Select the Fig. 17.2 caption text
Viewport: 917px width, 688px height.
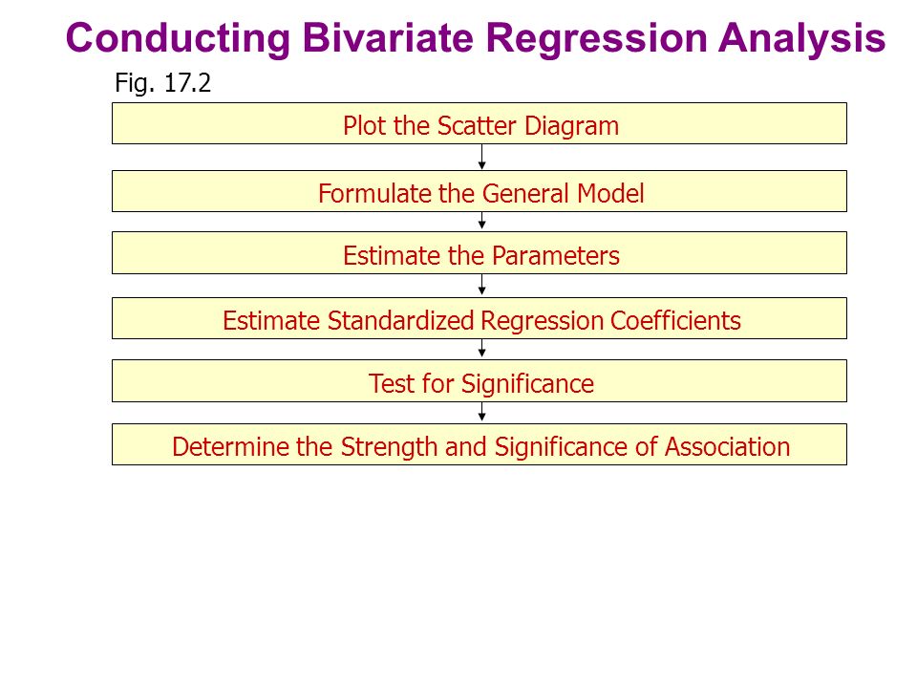click(162, 83)
